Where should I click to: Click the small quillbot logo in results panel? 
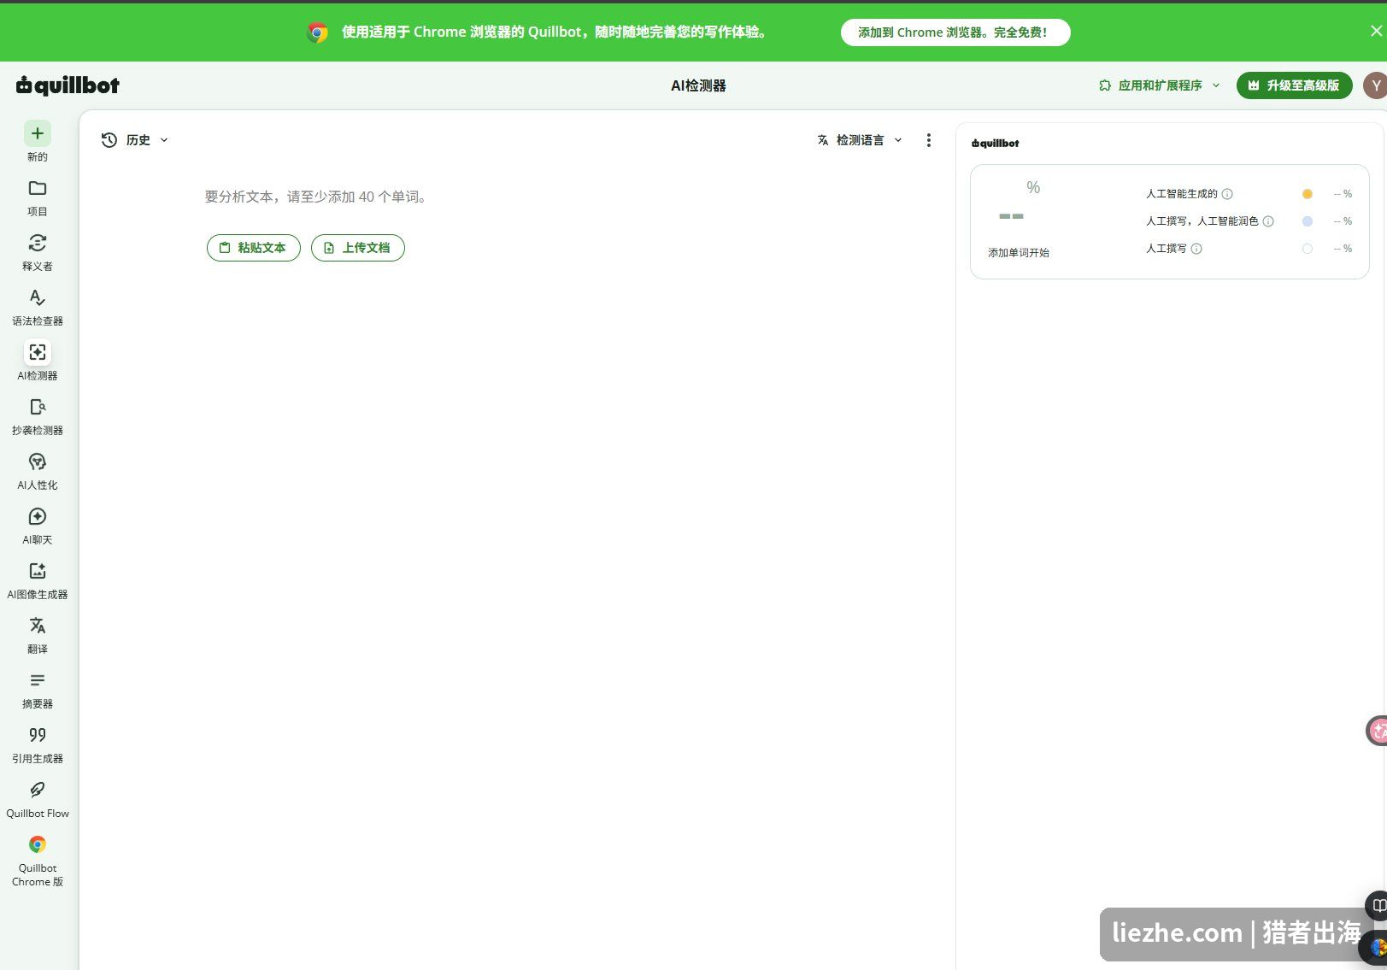pyautogui.click(x=996, y=143)
